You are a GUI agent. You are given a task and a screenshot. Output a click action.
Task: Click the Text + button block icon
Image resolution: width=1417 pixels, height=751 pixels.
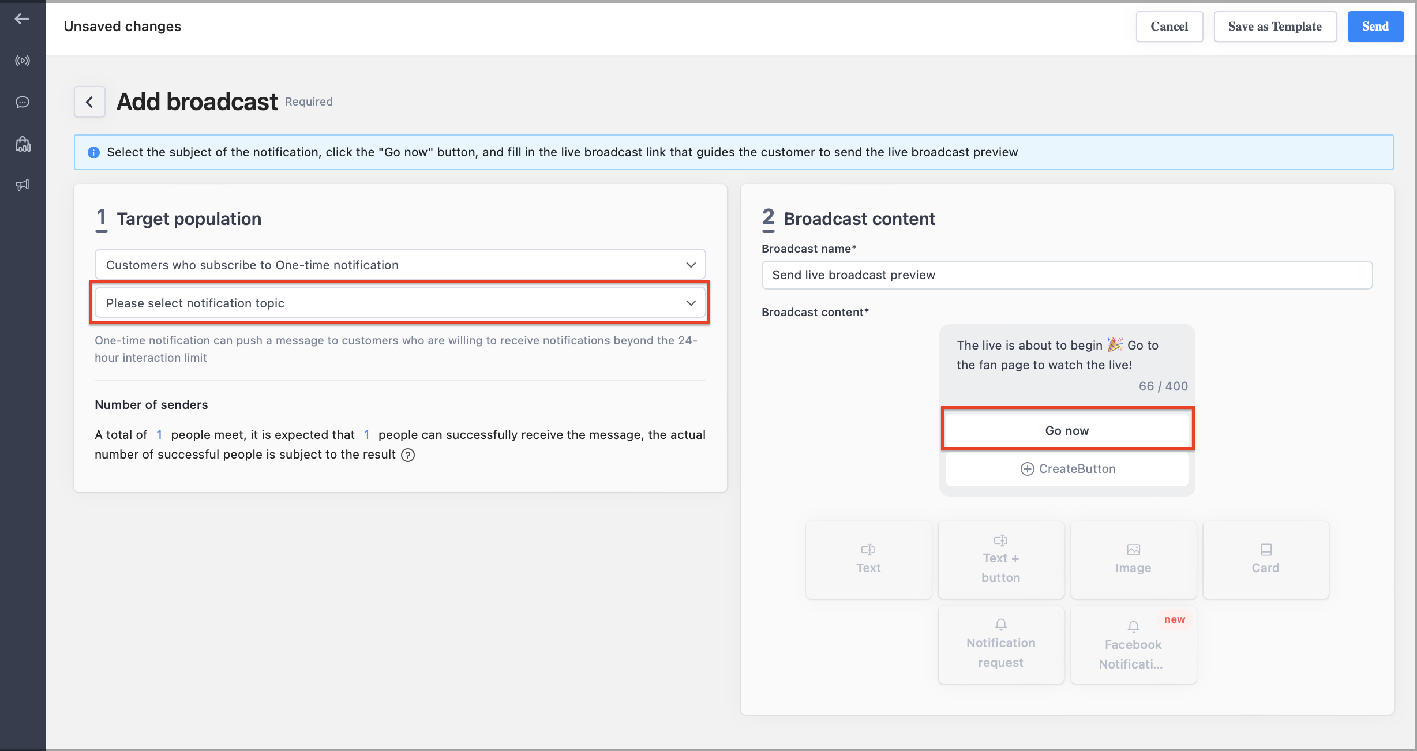[x=1001, y=540]
